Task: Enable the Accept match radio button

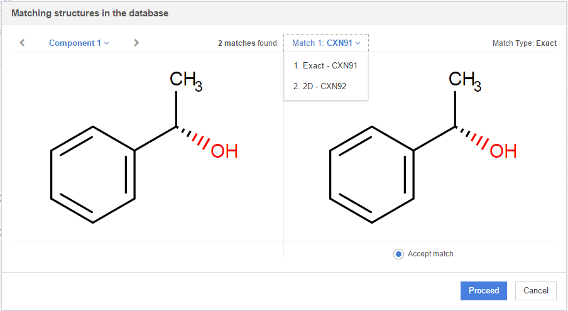Action: [x=398, y=254]
